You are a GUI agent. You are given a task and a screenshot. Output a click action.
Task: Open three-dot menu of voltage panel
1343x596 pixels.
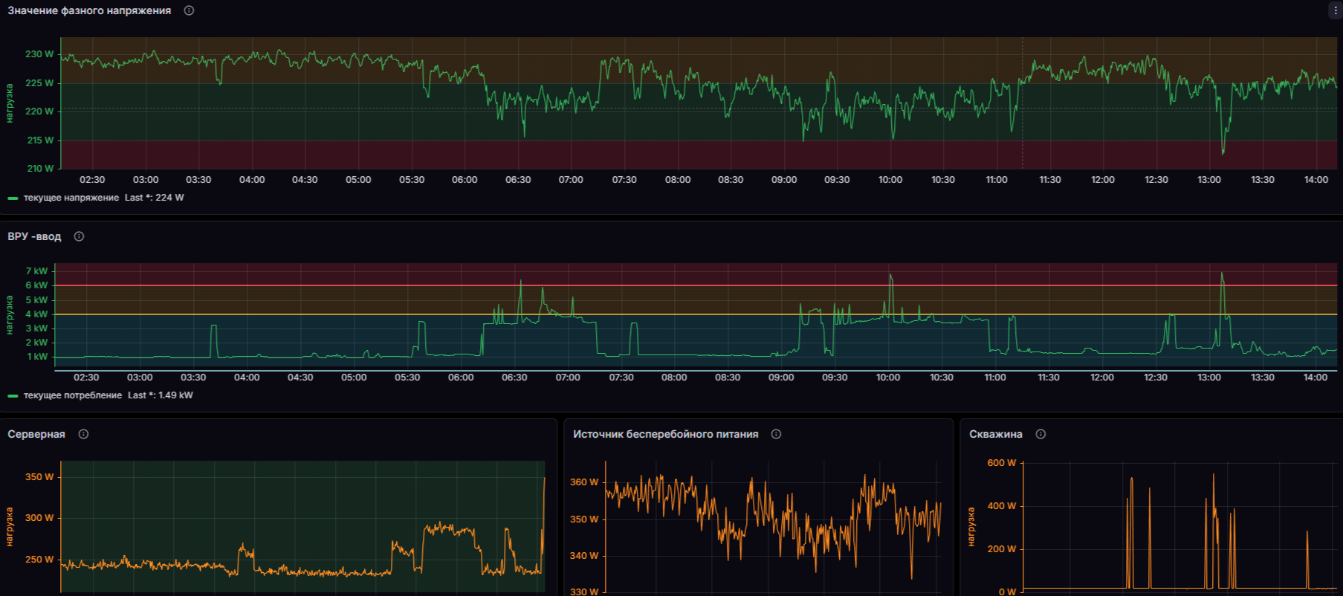click(x=1335, y=10)
